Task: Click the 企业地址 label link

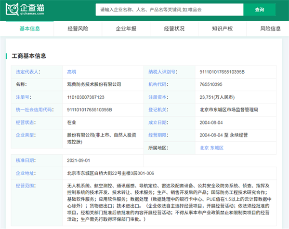Action: coord(25,173)
